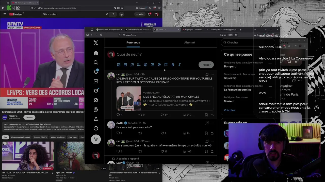Start YouTube voice search microphone
The height and width of the screenshot is (182, 325).
(x=122, y=14)
